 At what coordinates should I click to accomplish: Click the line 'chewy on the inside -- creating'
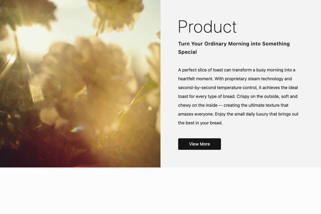click(233, 105)
